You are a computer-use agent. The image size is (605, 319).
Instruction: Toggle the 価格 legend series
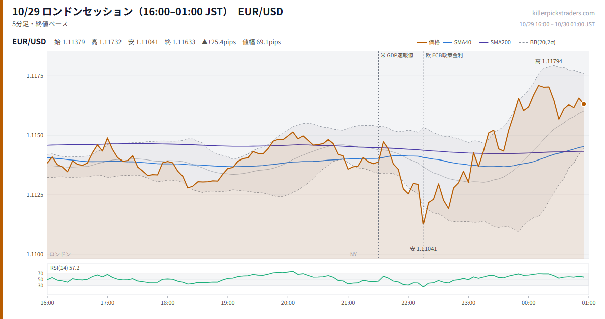429,42
